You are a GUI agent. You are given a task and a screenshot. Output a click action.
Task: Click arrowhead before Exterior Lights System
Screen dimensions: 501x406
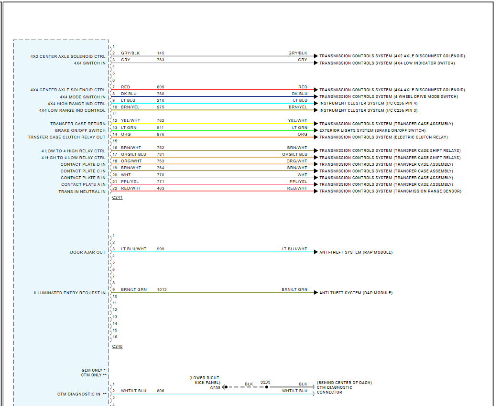(316, 130)
